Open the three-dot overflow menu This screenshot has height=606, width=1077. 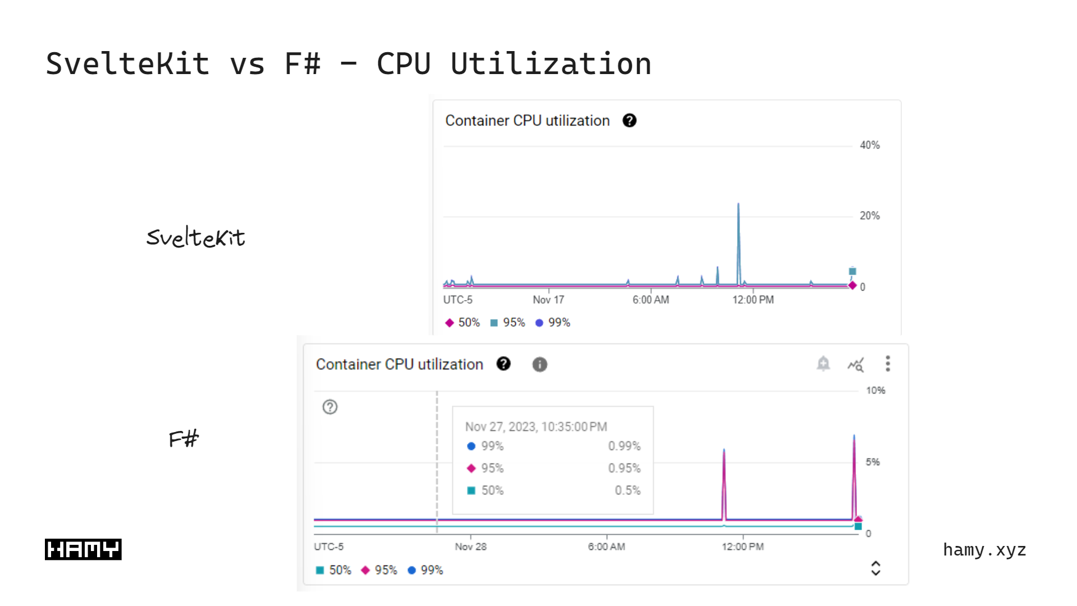click(888, 364)
